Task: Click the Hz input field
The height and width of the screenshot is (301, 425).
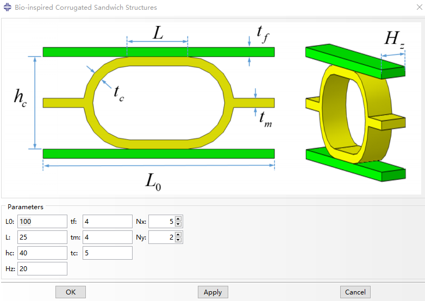Action: [x=42, y=268]
